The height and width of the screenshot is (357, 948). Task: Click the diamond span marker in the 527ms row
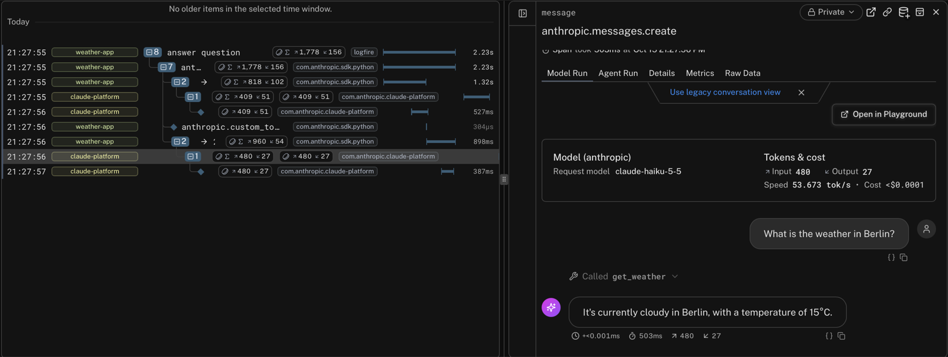point(201,112)
